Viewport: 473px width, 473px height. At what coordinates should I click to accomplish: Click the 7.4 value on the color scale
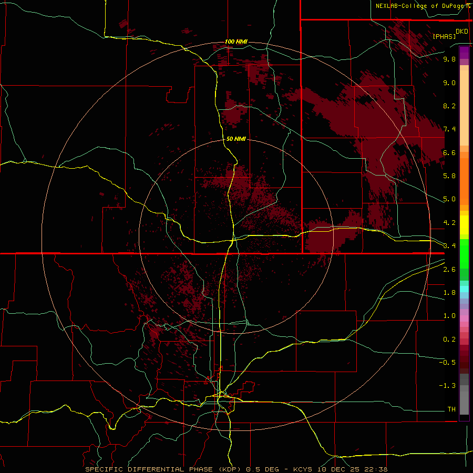449,129
